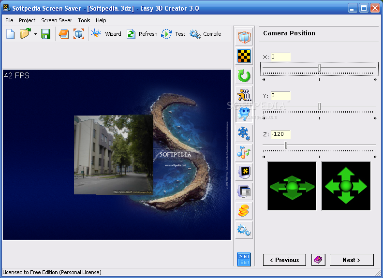Viewport: 383px width, 278px height.
Task: Click the right arrow below Z slider
Action: click(x=375, y=157)
